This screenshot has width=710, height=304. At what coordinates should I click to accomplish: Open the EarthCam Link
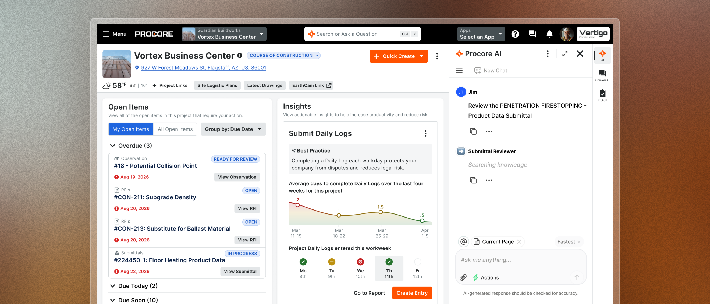click(x=311, y=85)
